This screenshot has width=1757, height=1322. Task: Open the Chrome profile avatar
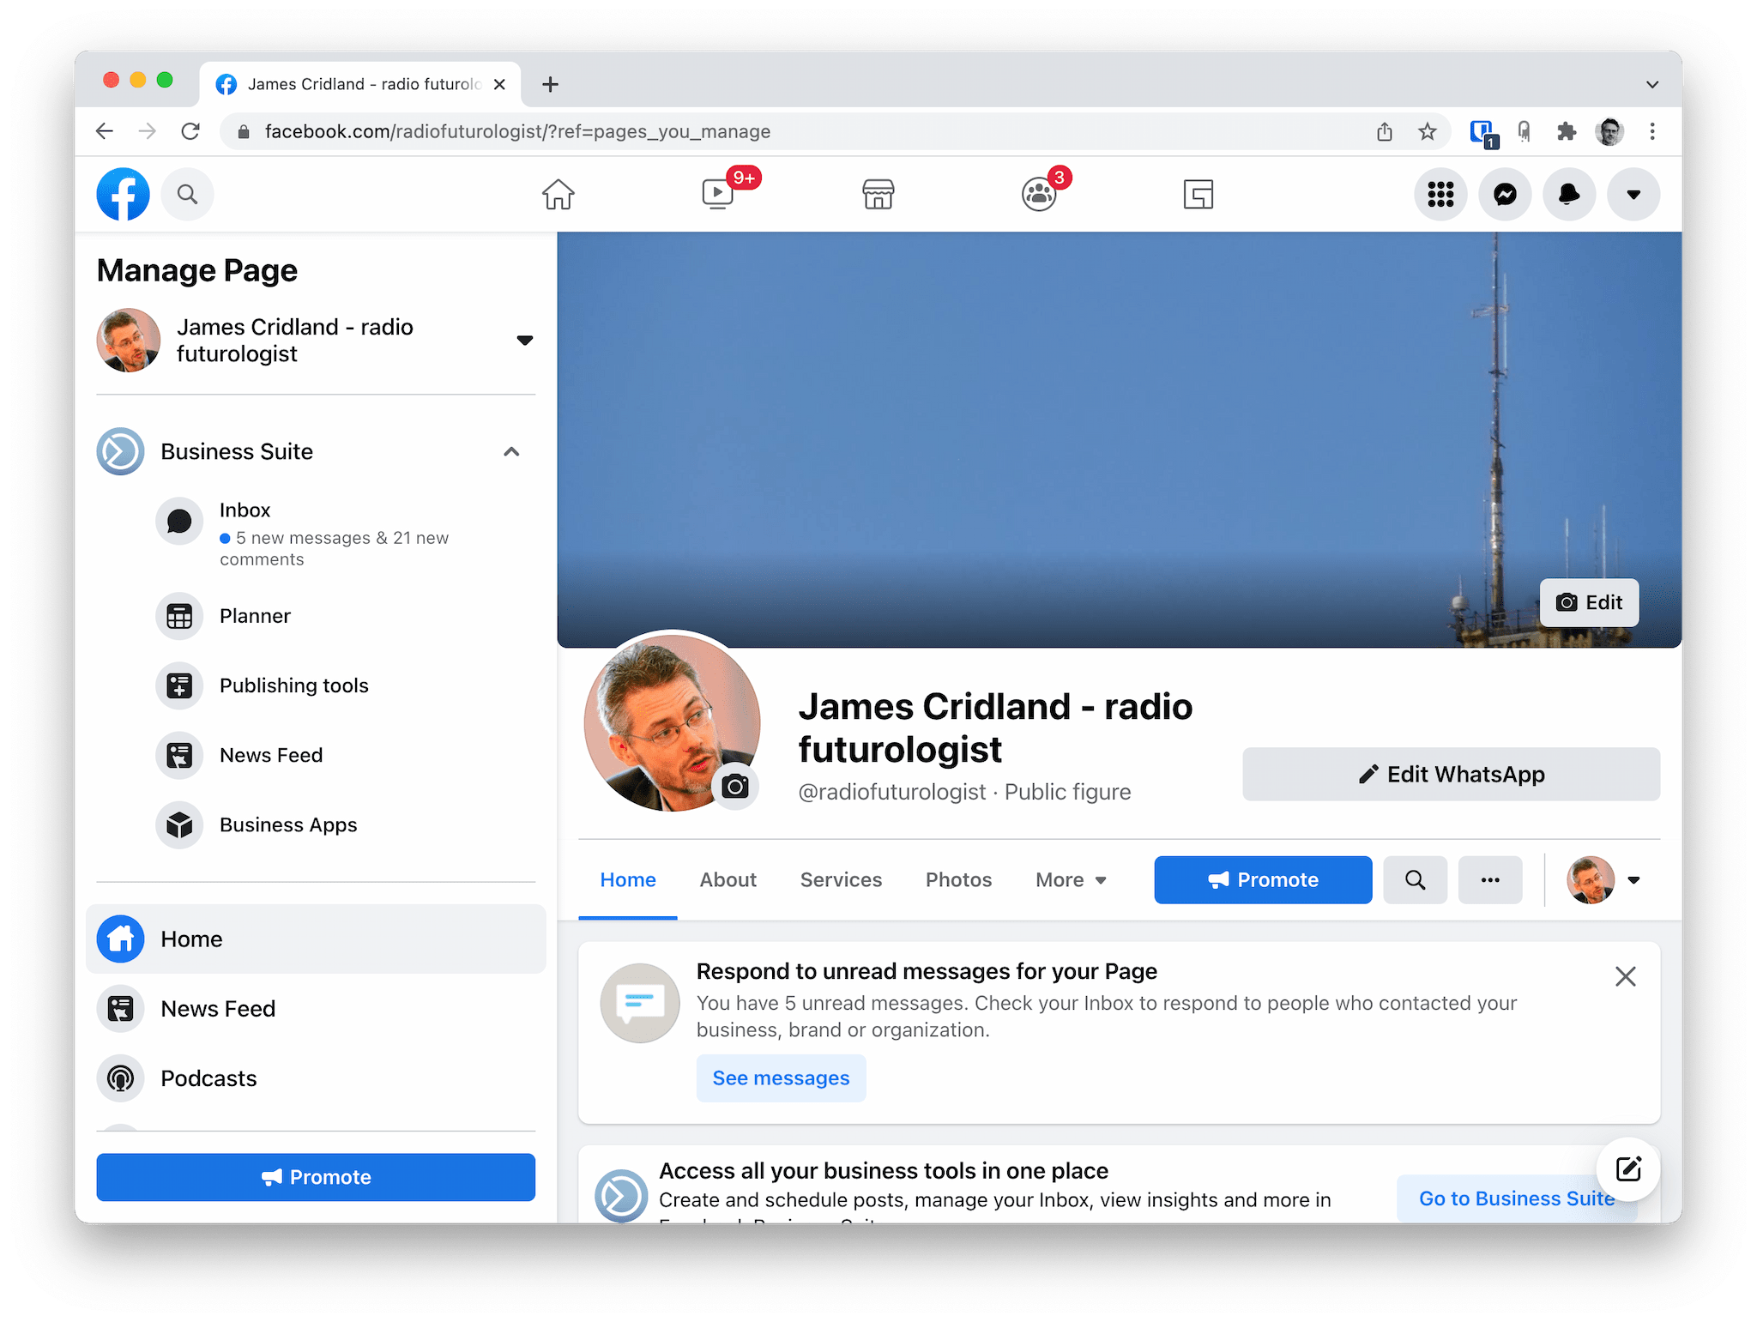click(1609, 131)
